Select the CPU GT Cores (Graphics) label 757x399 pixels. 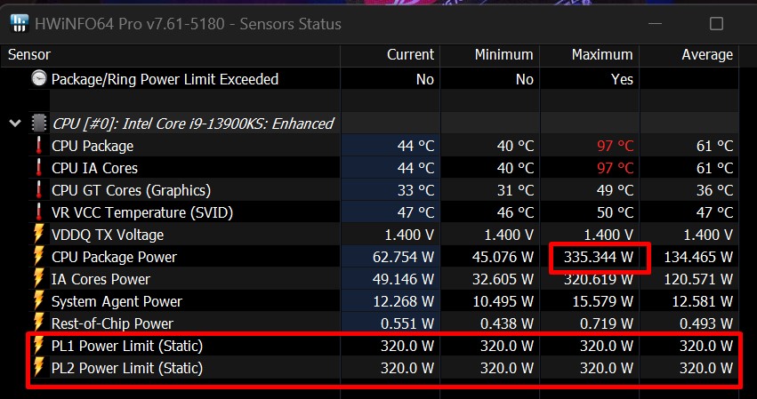click(131, 190)
